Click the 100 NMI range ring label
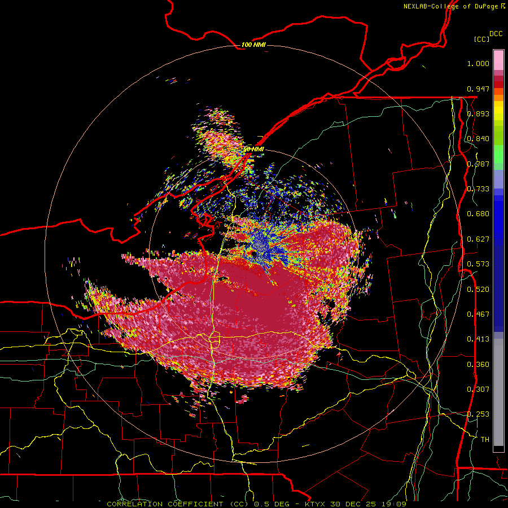This screenshot has height=508, width=508. coord(253,45)
